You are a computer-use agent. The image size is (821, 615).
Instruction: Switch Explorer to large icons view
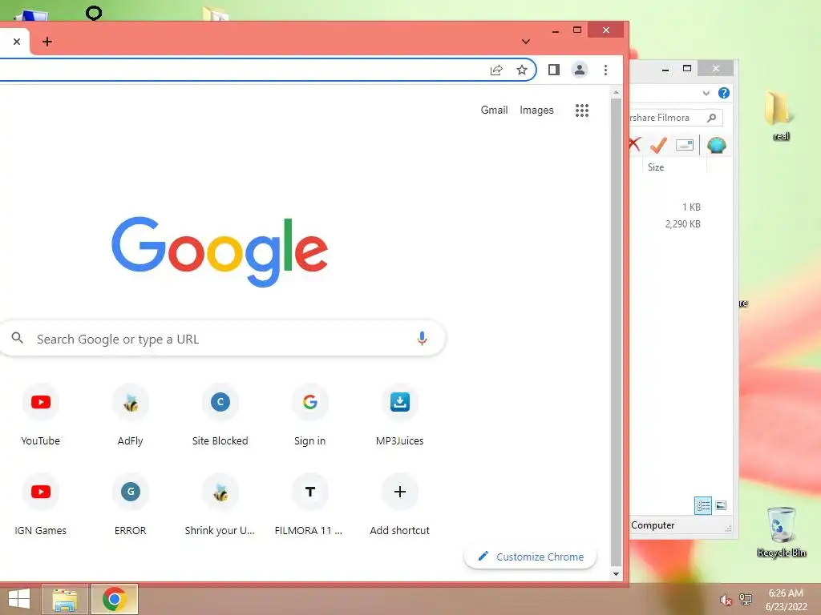[721, 505]
